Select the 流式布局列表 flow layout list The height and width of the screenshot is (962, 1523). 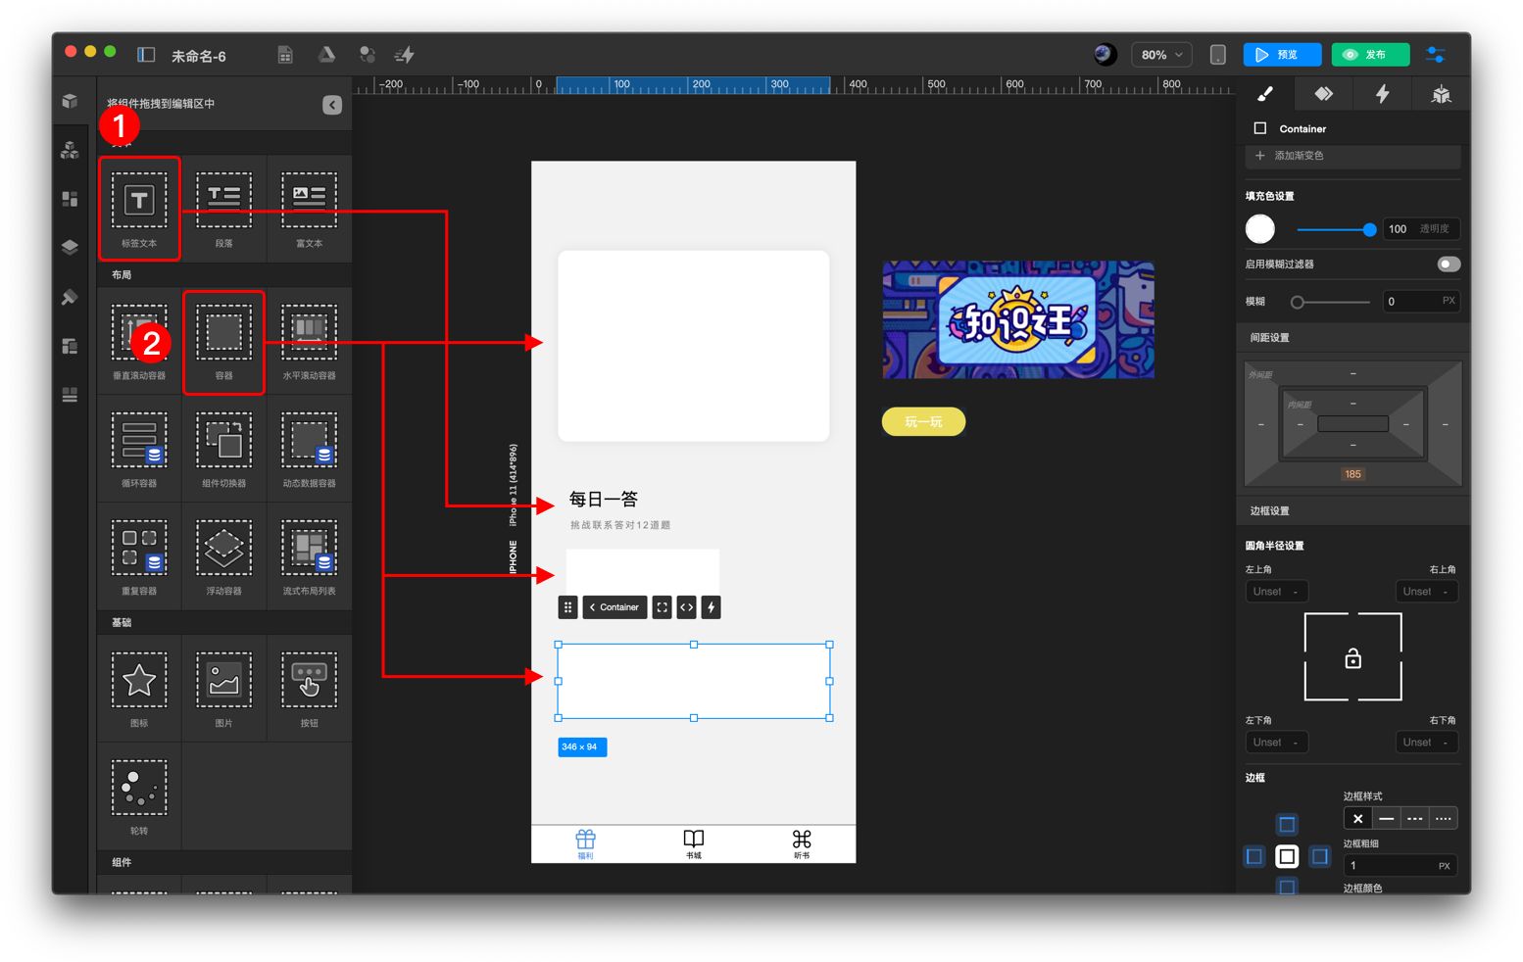309,557
